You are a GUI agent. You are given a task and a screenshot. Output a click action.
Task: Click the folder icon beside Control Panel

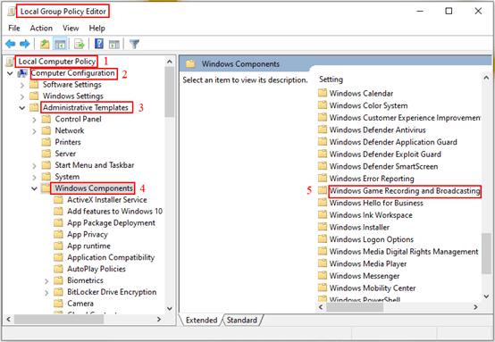coord(46,119)
